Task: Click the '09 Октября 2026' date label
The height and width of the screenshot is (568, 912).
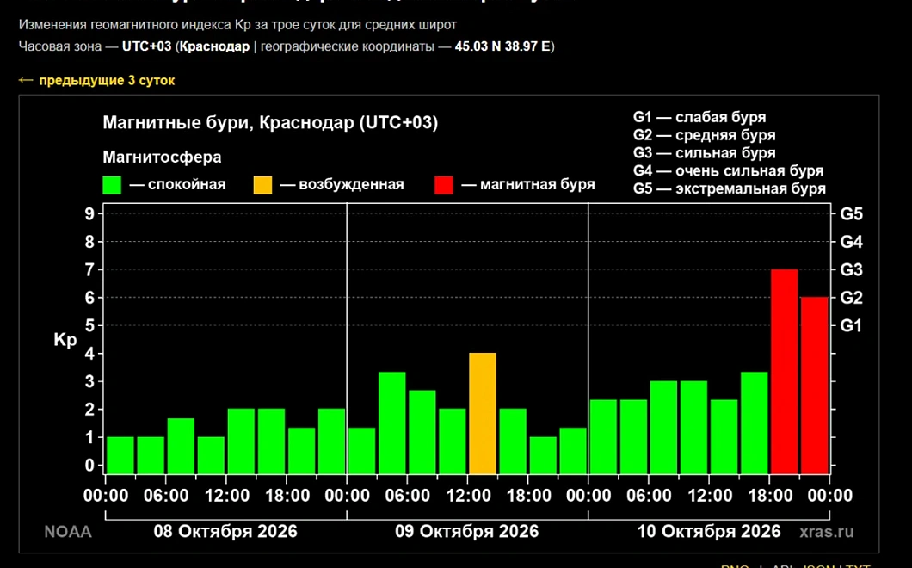Action: click(x=466, y=531)
